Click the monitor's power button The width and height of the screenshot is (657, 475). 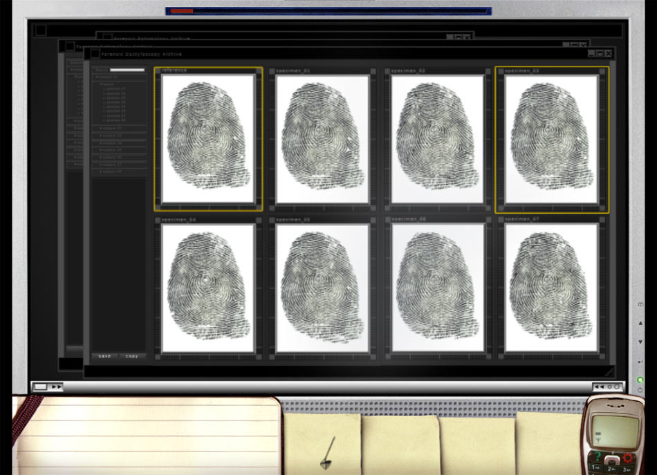(640, 390)
